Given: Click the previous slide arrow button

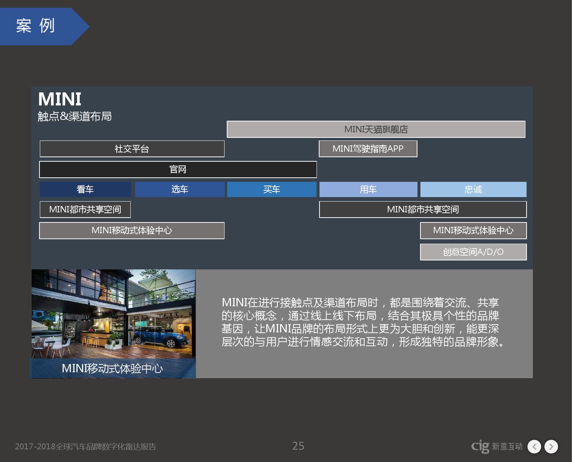Looking at the screenshot, I should pyautogui.click(x=534, y=446).
